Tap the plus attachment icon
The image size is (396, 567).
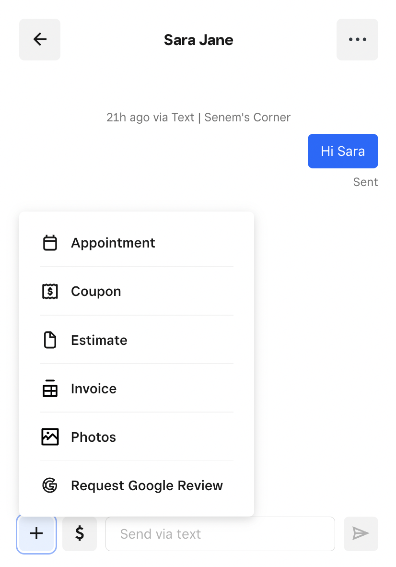tap(36, 533)
